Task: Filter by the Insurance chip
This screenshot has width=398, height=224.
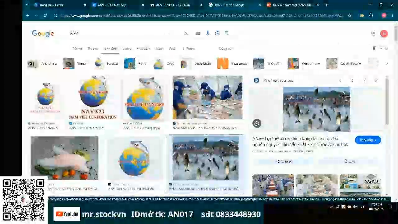Action: (x=232, y=63)
